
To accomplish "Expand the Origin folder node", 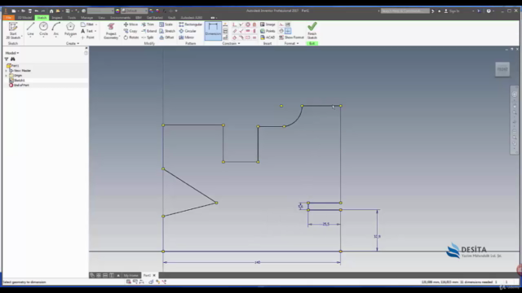I will click(6, 76).
